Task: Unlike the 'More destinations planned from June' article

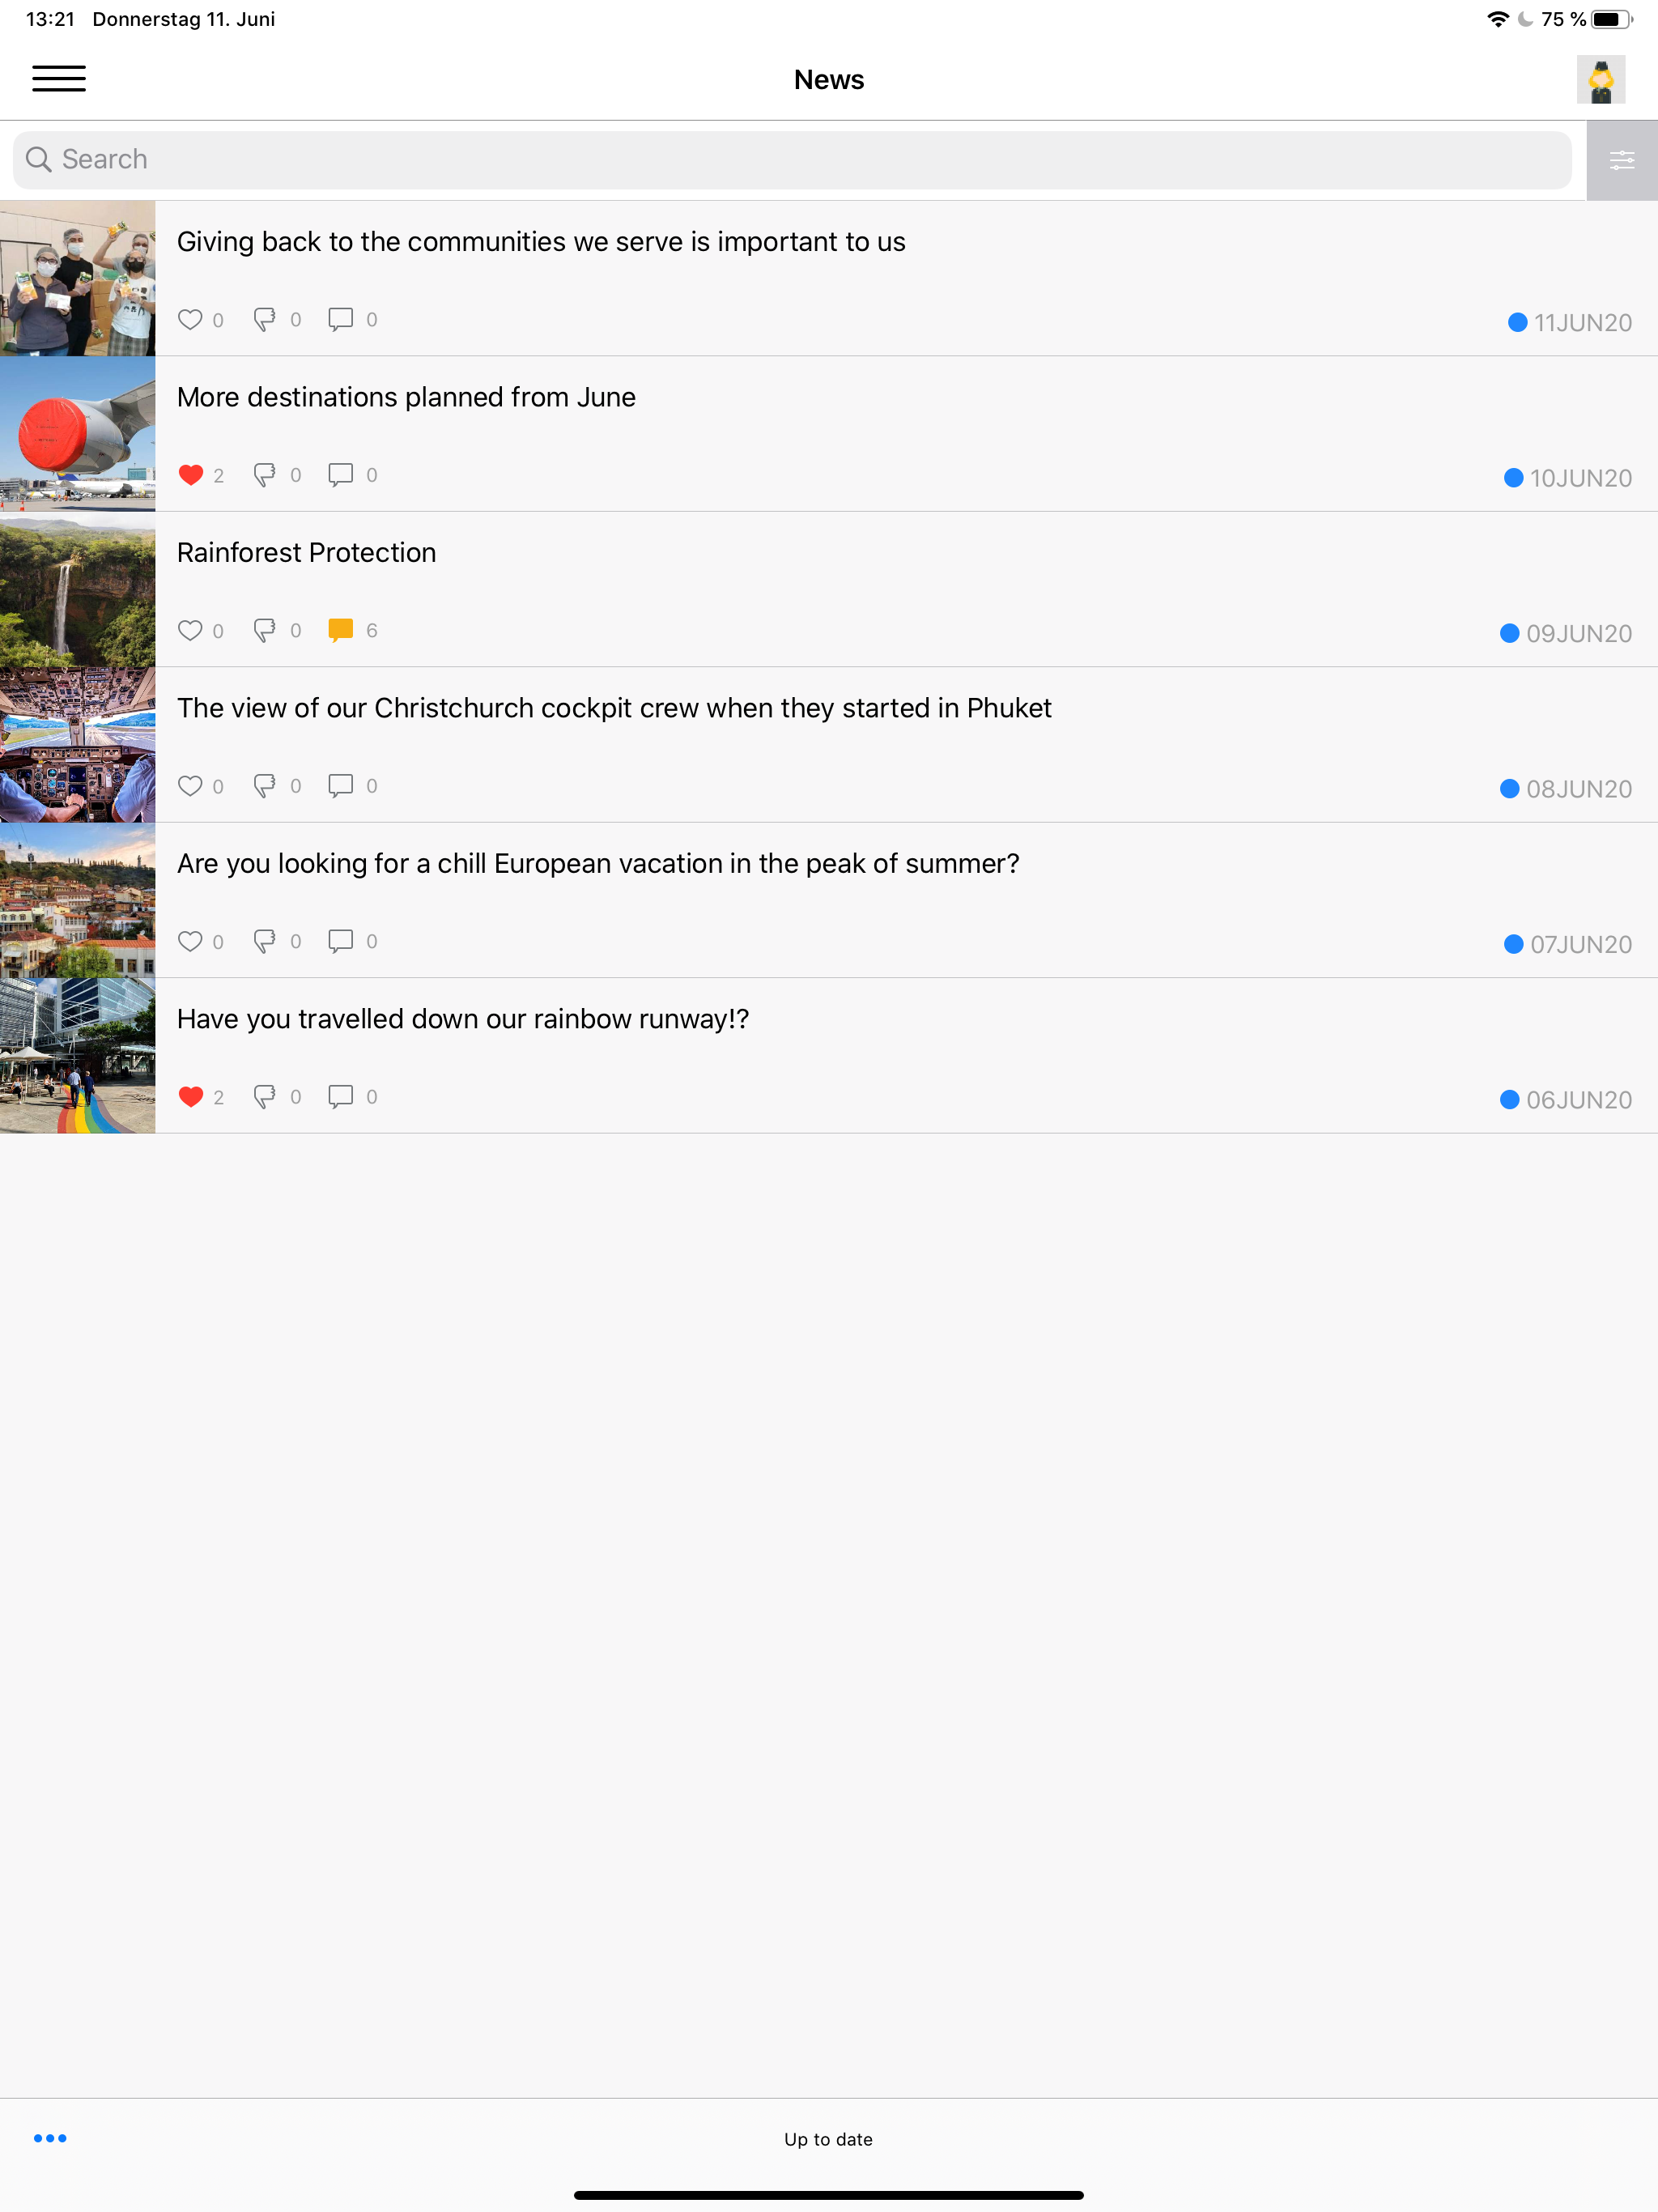Action: (x=190, y=475)
